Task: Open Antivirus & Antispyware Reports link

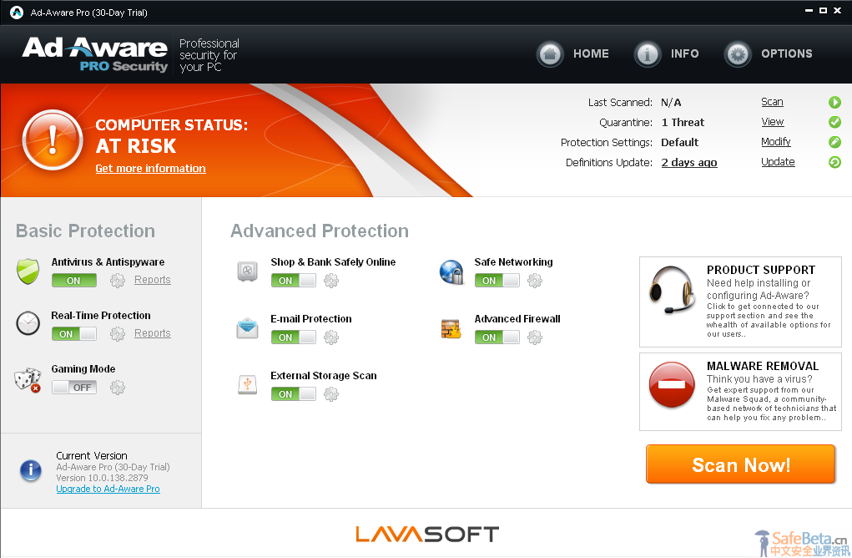Action: tap(153, 280)
